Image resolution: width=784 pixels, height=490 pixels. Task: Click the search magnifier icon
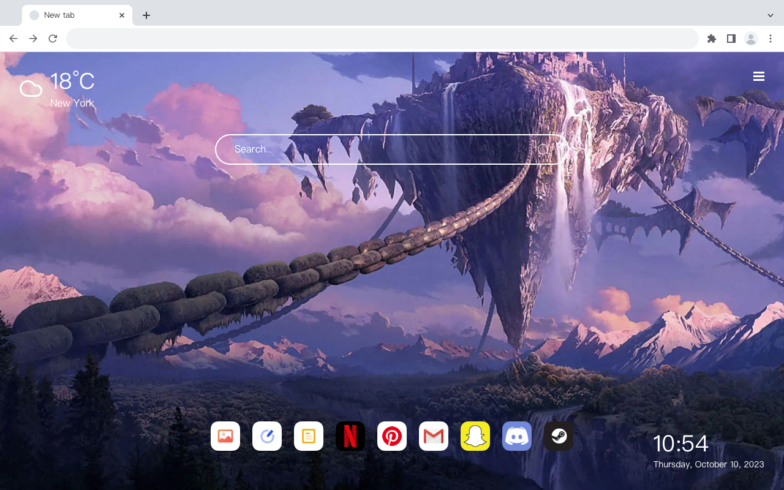point(543,149)
